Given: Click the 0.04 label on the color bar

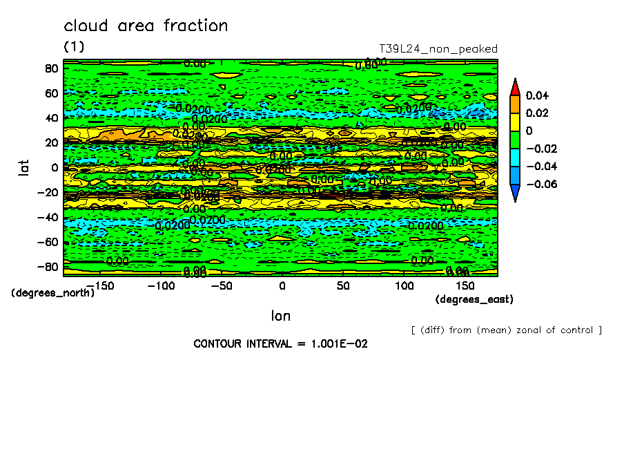Looking at the screenshot, I should click(x=536, y=95).
